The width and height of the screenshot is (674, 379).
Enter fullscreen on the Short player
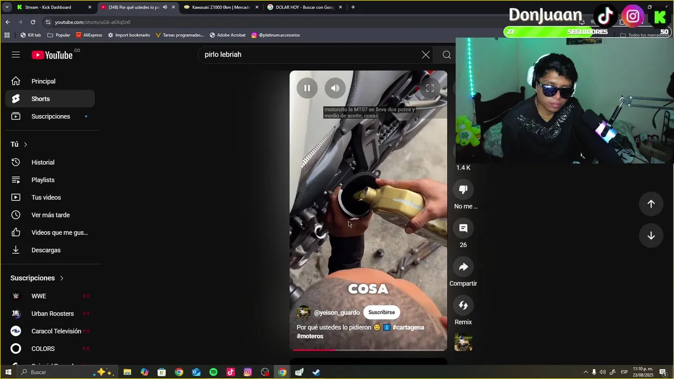pos(430,88)
